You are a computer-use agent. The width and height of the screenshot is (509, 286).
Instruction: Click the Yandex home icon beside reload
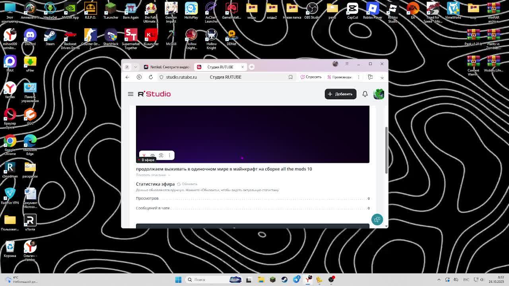[x=139, y=77]
